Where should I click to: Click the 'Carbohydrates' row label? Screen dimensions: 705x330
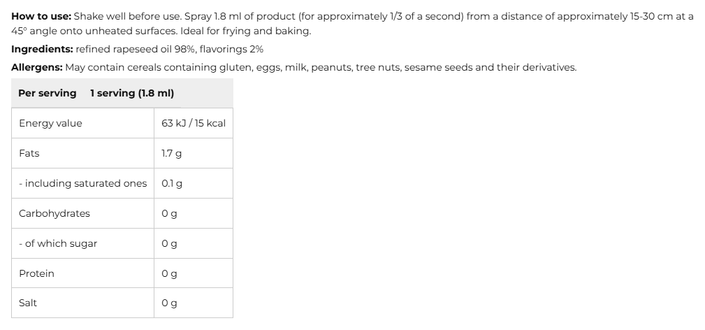54,213
